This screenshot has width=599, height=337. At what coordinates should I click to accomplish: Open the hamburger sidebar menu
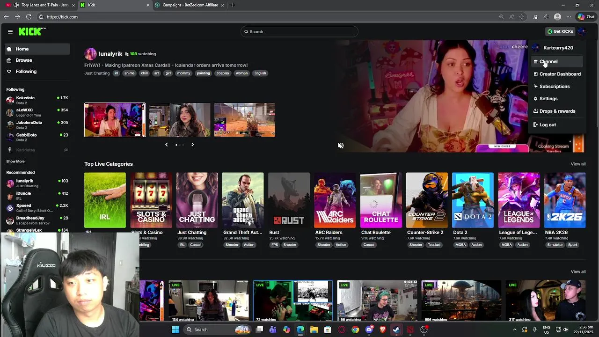click(10, 31)
